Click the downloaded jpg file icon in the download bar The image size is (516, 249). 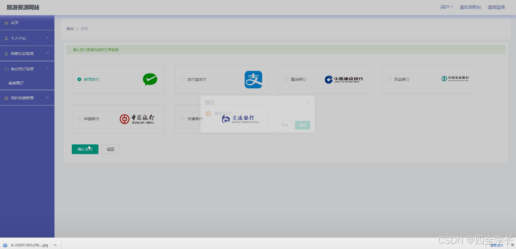pyautogui.click(x=6, y=245)
